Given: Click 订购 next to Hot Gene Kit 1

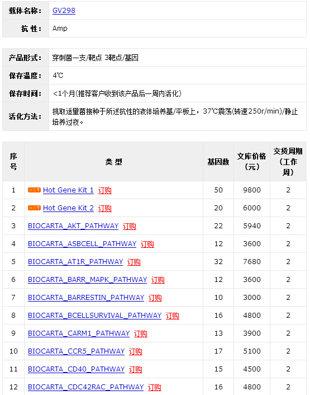Looking at the screenshot, I should [105, 190].
